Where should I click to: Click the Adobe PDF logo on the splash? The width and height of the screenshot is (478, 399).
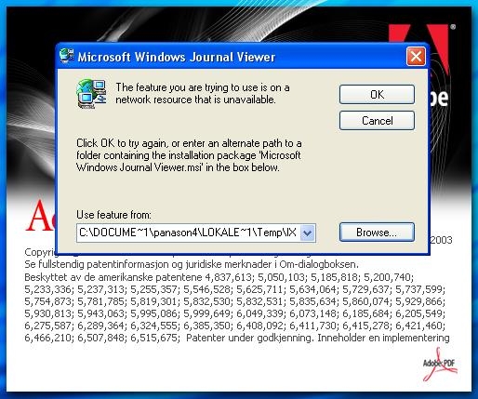(440, 365)
